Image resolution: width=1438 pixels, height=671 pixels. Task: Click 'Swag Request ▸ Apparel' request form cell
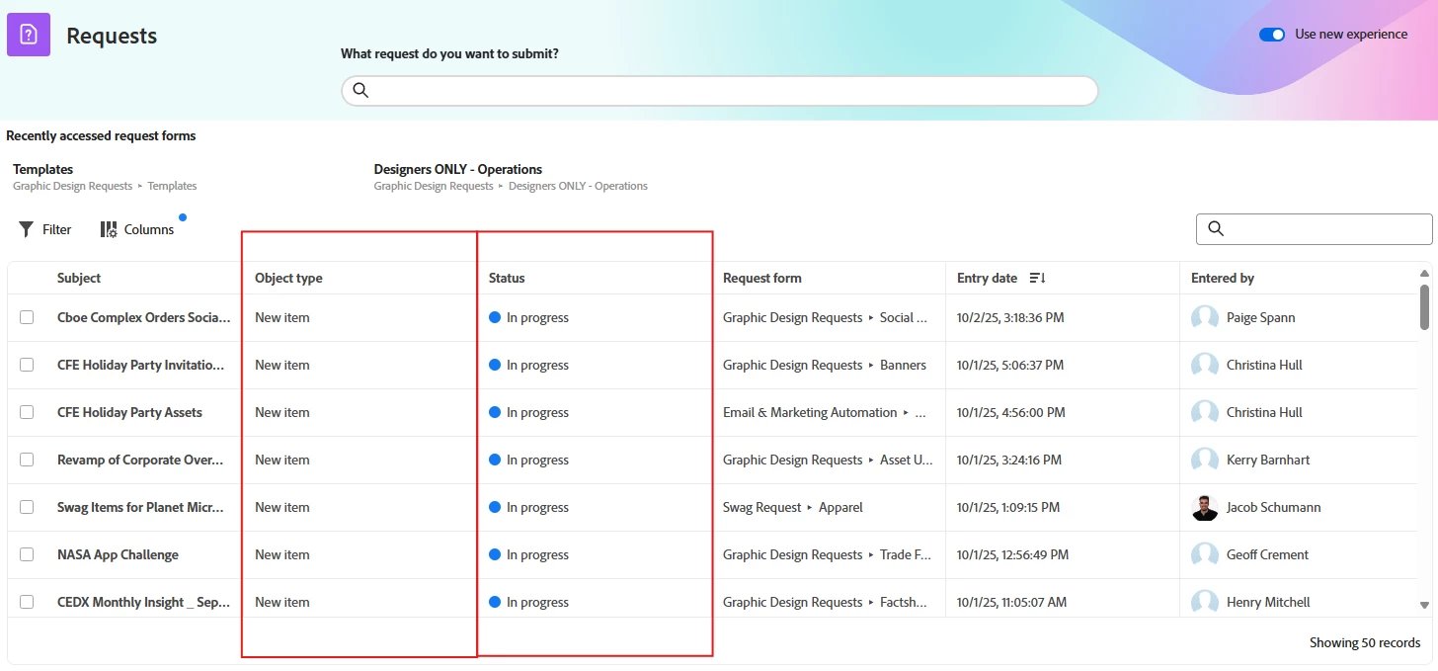[x=793, y=507]
